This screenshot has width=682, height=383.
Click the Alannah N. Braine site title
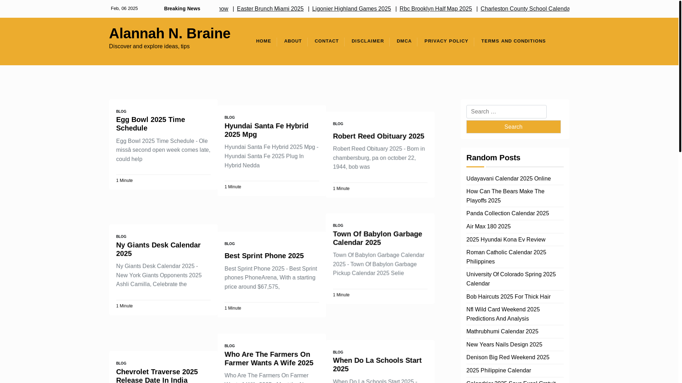[169, 33]
